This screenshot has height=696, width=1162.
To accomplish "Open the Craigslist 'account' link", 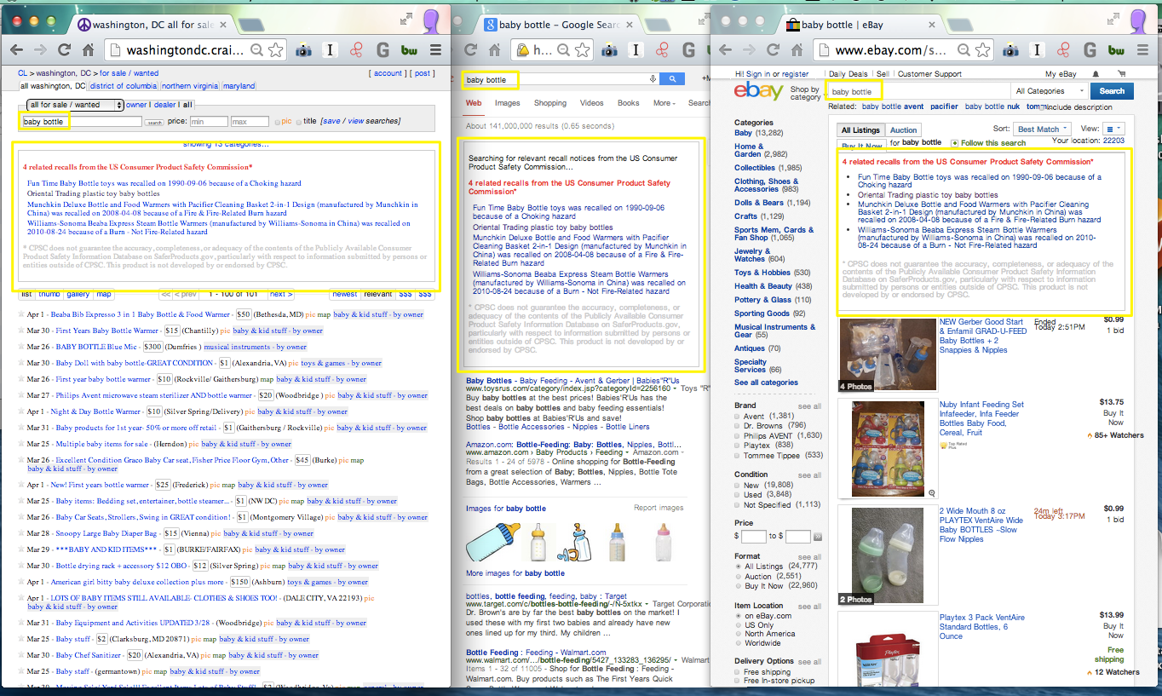I will coord(388,73).
